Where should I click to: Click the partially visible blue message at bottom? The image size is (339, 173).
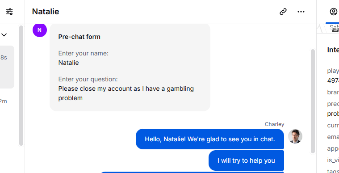192,173
